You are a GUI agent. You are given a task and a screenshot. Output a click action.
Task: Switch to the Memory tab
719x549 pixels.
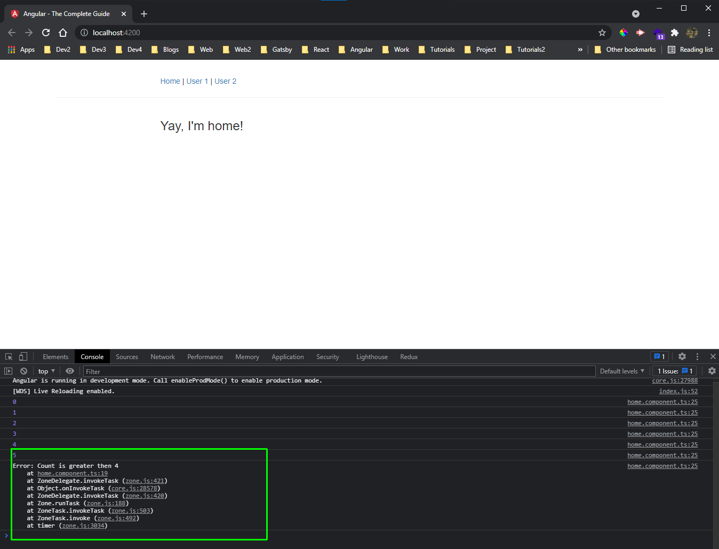click(x=247, y=356)
